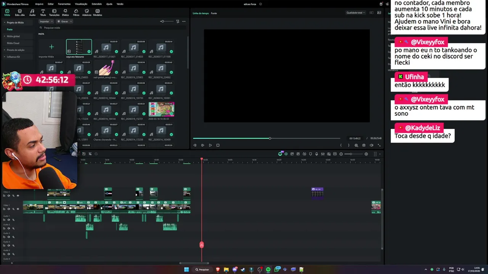Click the mark-in brace icon

click(x=341, y=145)
